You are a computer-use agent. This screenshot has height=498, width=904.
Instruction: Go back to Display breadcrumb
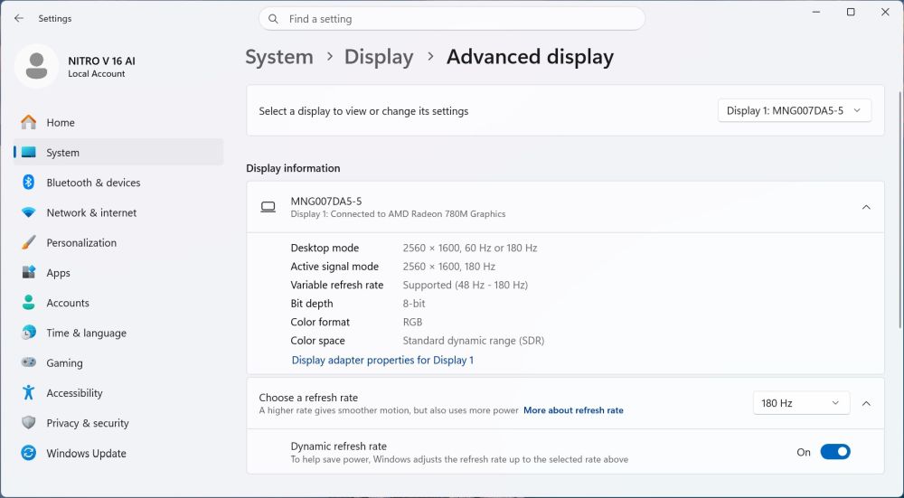point(379,56)
